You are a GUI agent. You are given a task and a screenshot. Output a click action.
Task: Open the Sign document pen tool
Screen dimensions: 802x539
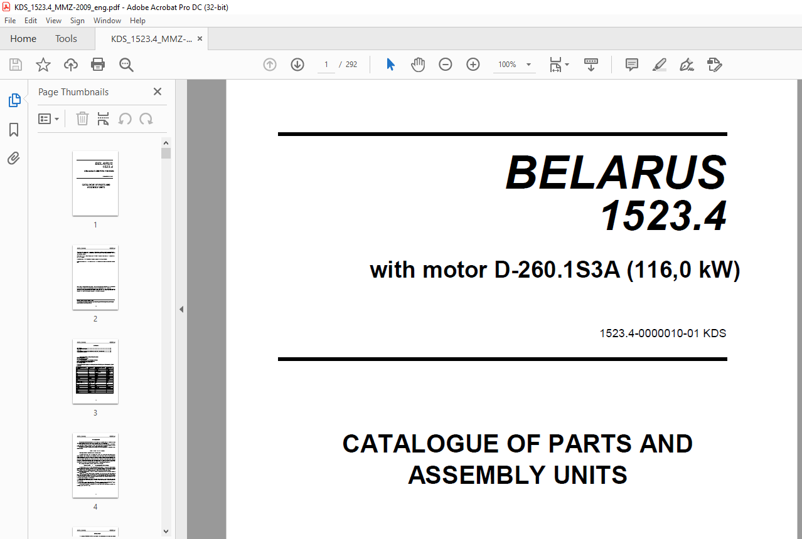[x=687, y=65]
